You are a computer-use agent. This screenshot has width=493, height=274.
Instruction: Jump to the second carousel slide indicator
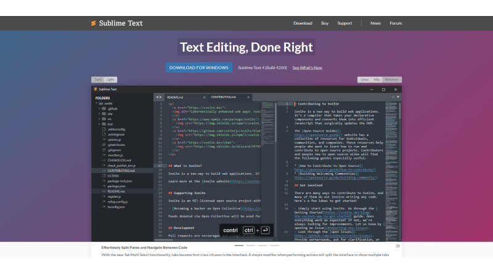pos(251,246)
